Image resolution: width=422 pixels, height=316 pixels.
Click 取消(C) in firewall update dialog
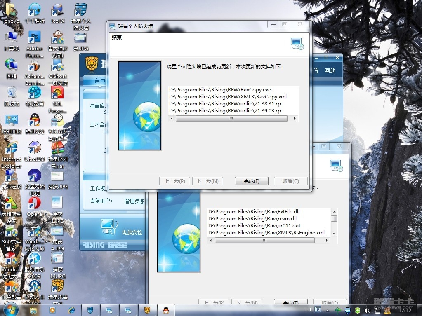[x=291, y=181]
